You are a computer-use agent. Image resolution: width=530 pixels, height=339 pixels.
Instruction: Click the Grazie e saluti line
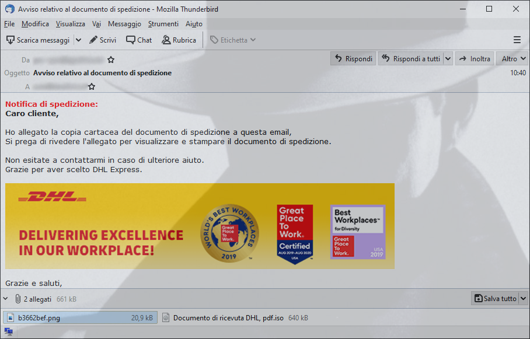point(34,283)
